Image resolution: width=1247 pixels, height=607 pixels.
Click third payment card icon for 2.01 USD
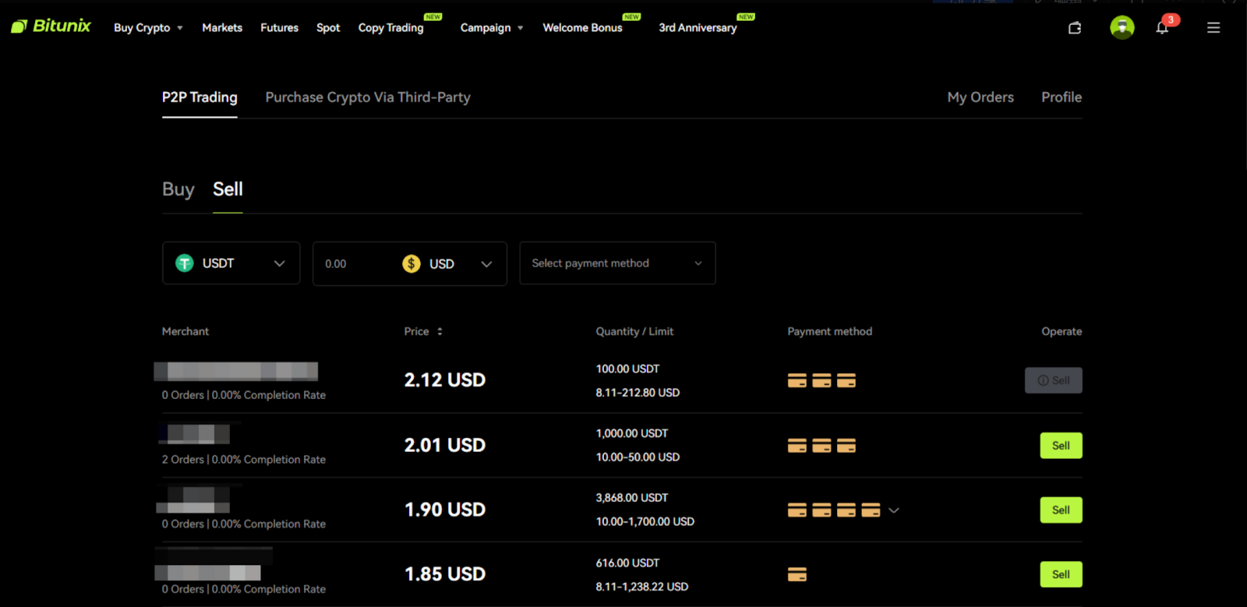pos(846,446)
